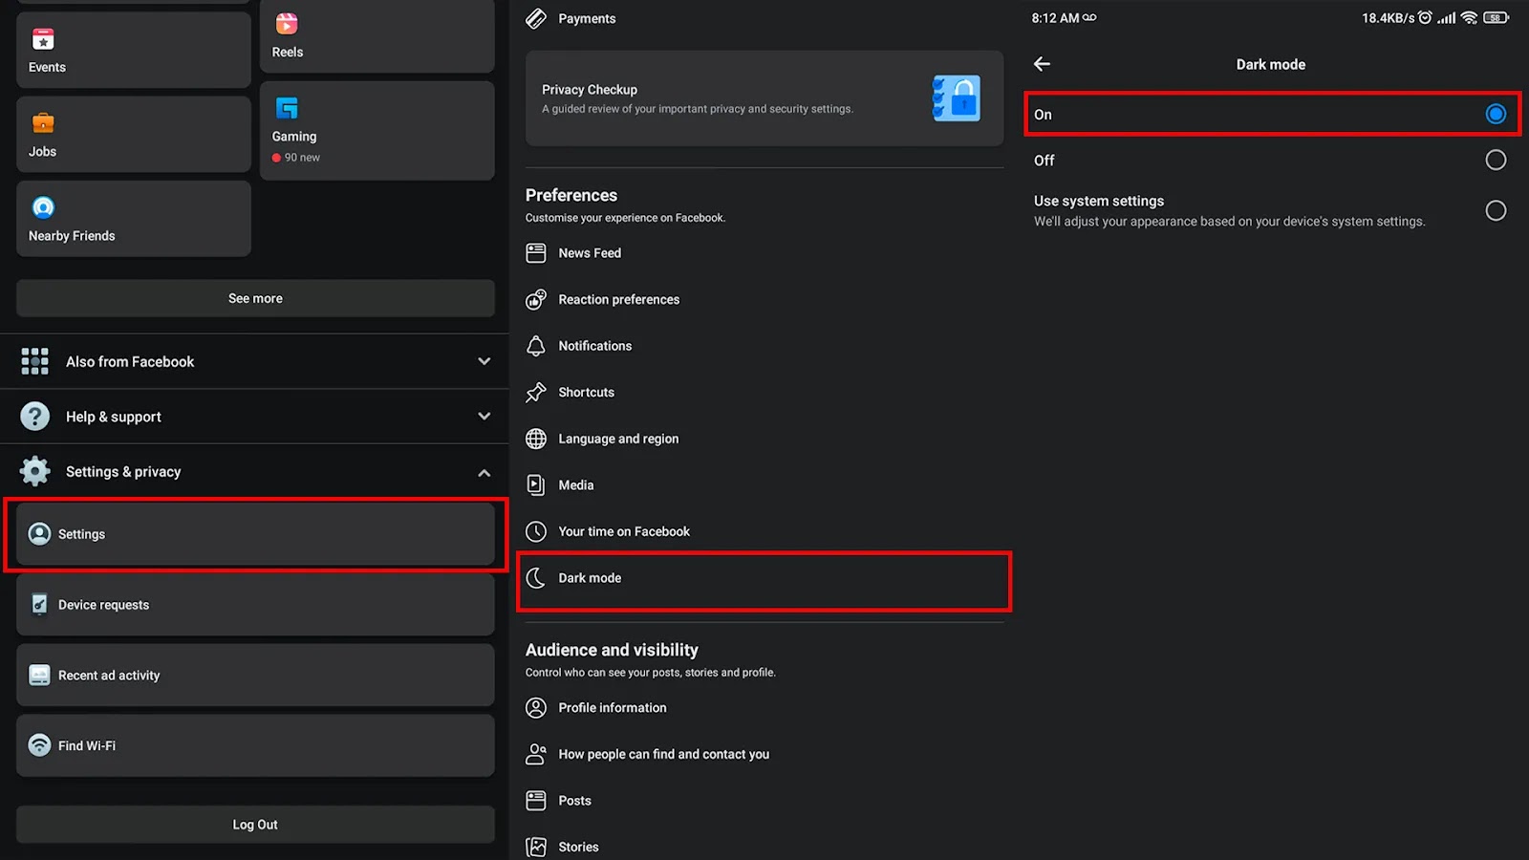Click the Media play icon
The width and height of the screenshot is (1529, 860).
pos(536,485)
